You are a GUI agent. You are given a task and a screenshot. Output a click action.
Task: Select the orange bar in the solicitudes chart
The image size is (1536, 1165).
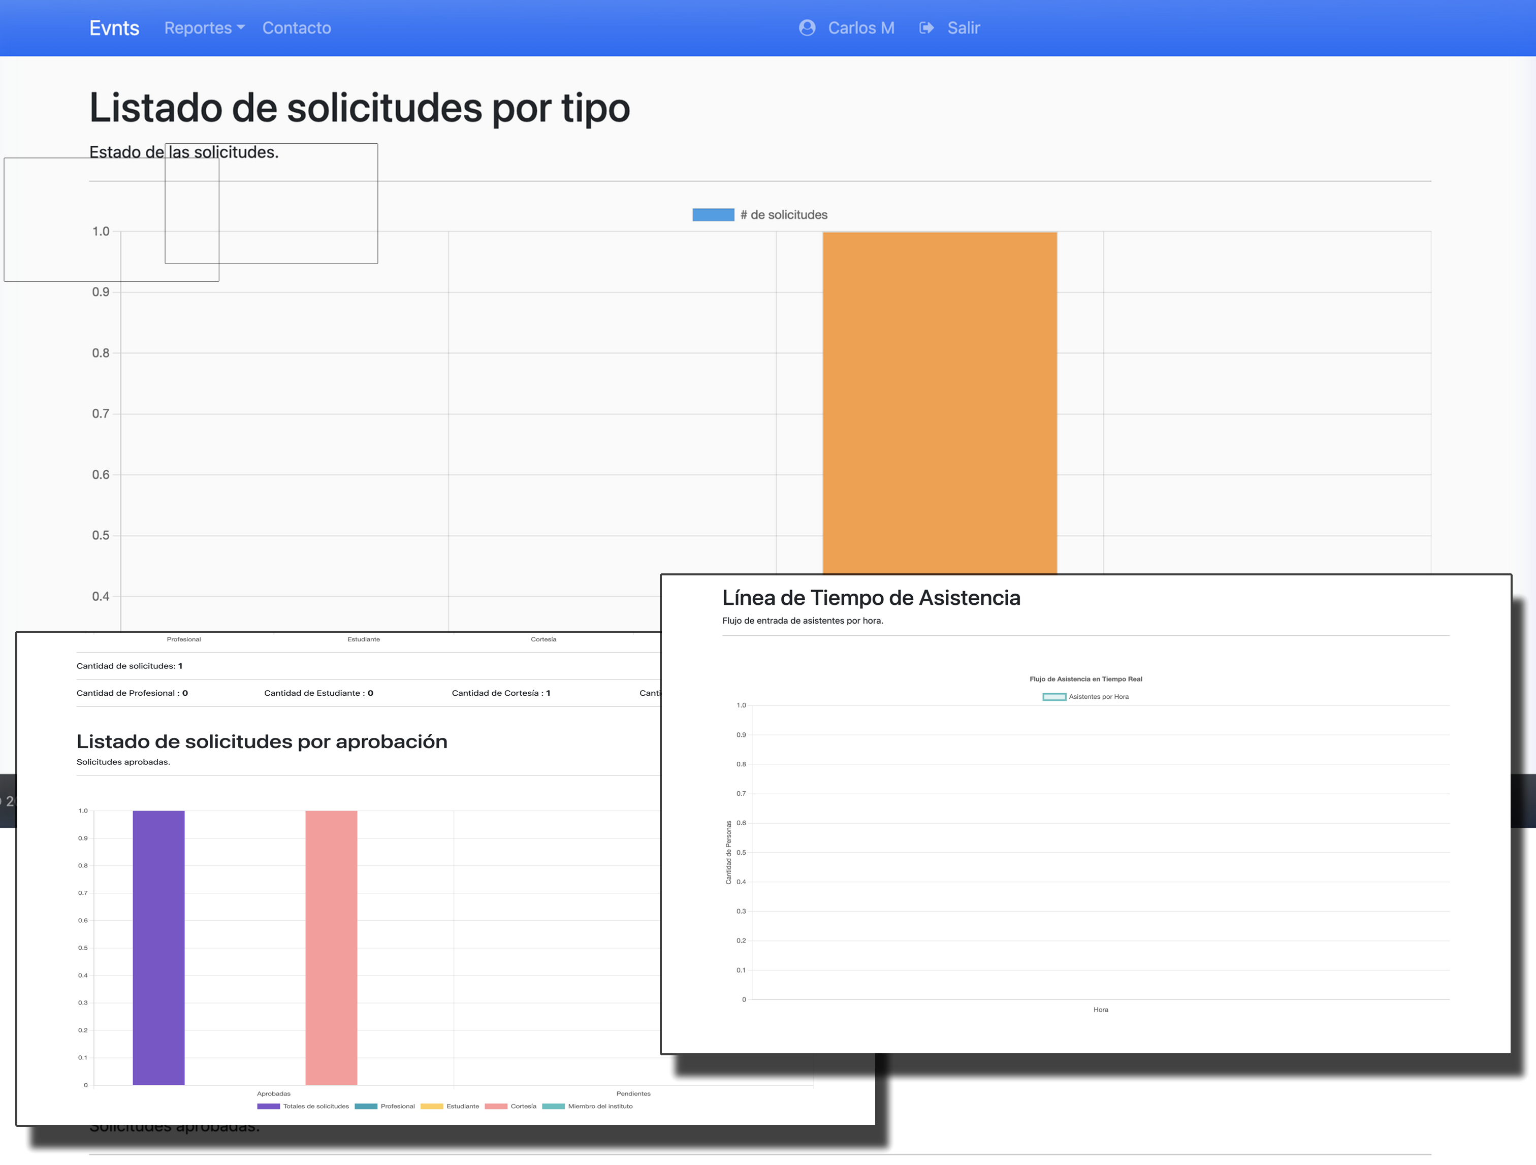[x=940, y=403]
